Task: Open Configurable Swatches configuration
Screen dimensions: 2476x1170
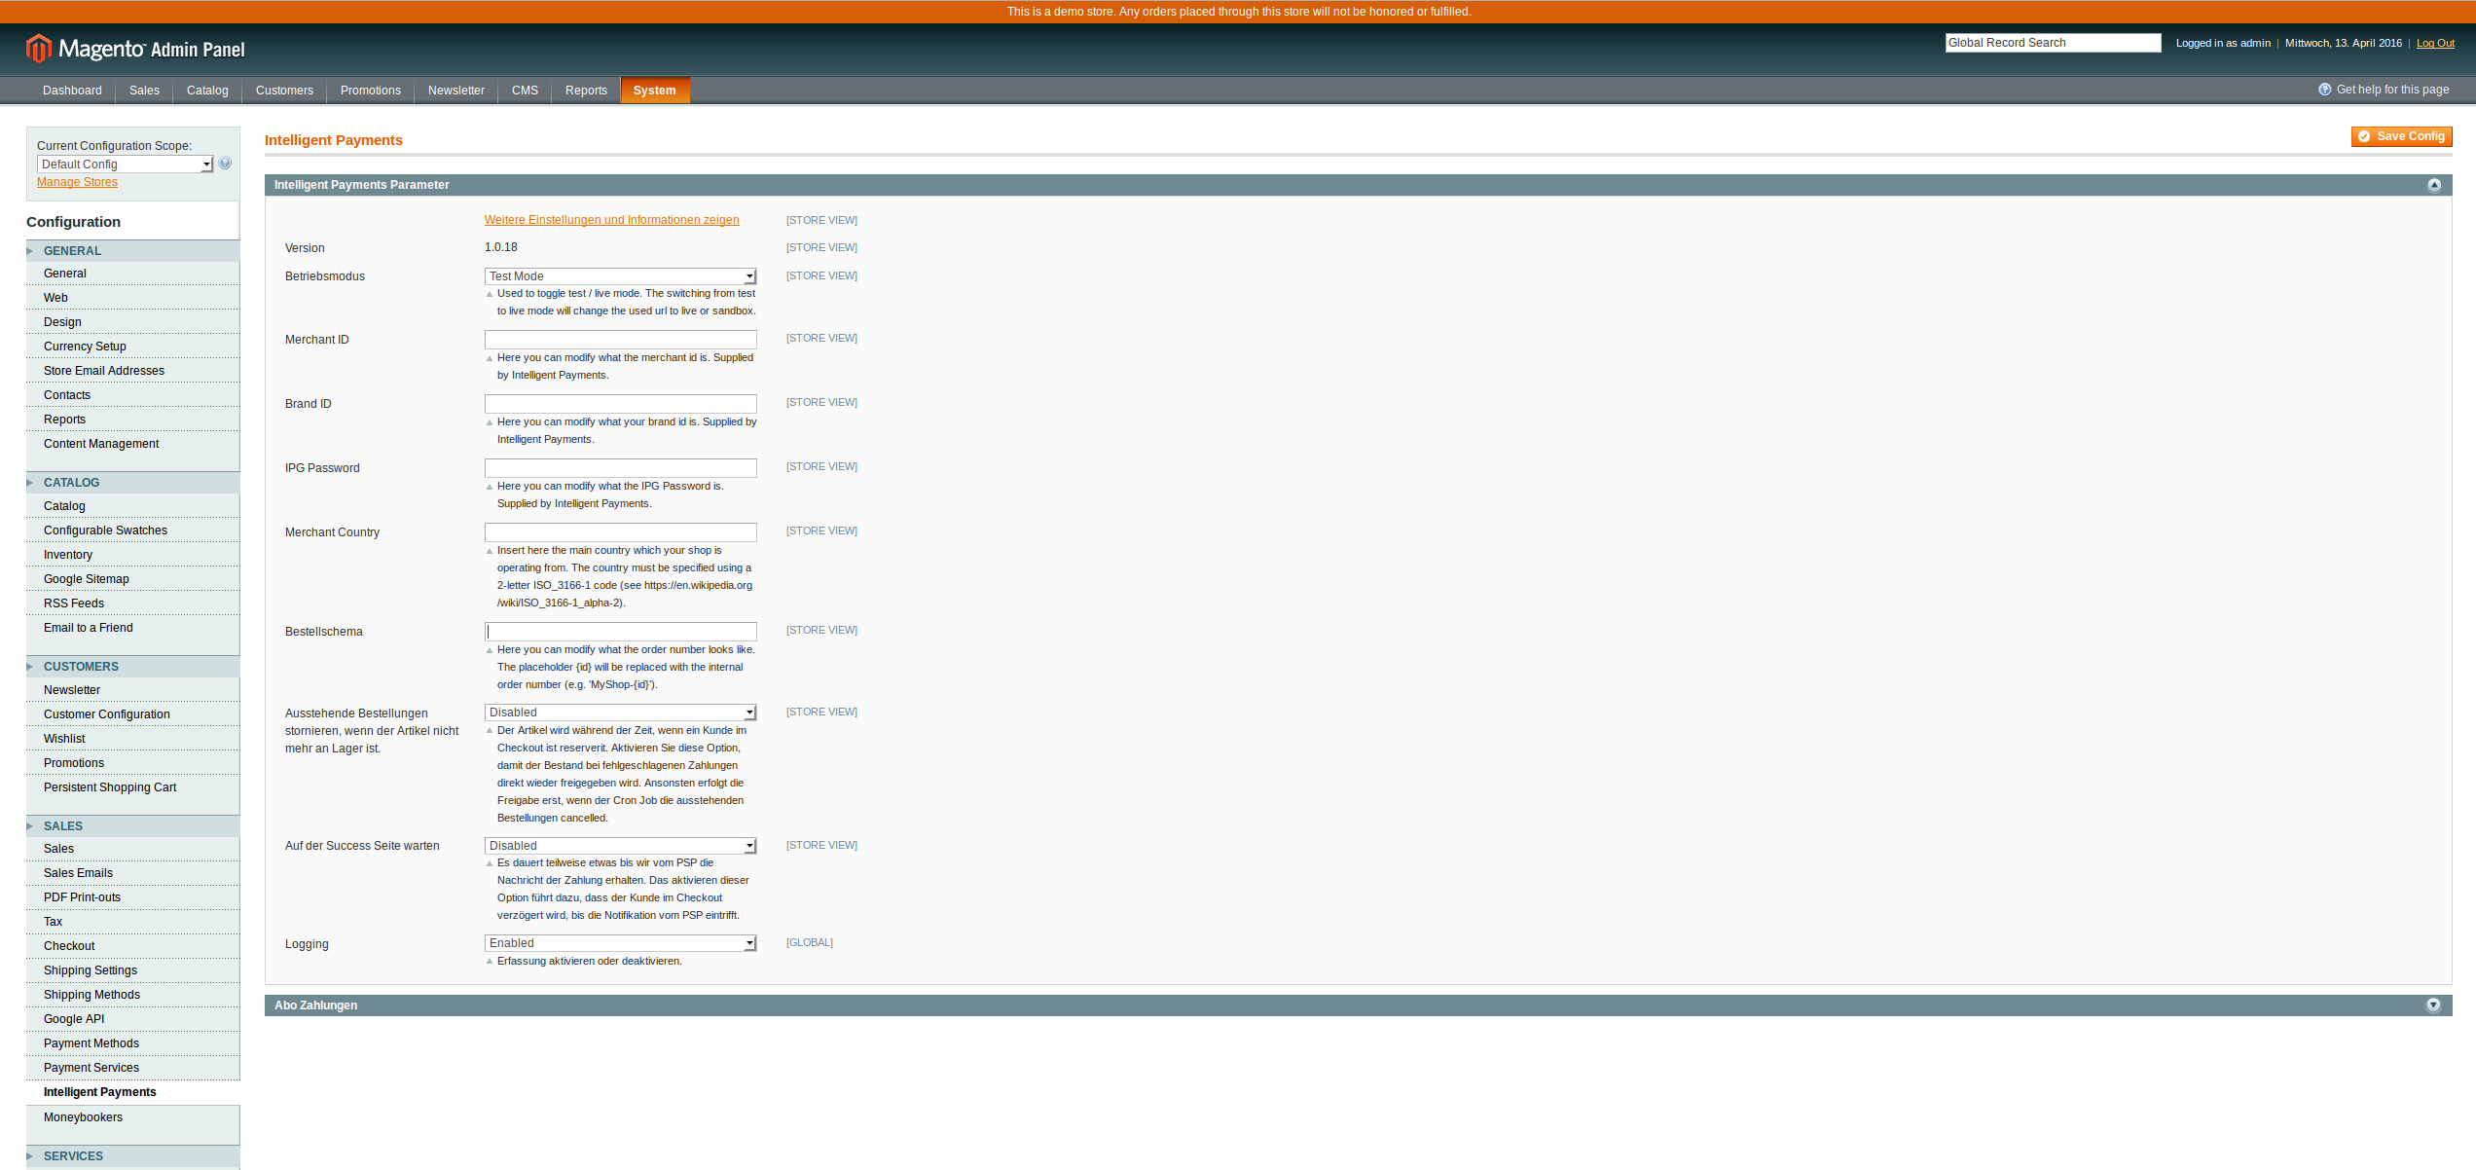Action: pyautogui.click(x=132, y=530)
